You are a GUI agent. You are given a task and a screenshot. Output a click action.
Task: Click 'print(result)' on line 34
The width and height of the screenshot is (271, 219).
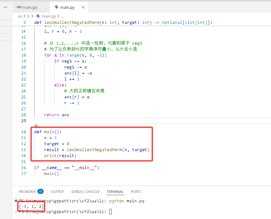(60, 156)
